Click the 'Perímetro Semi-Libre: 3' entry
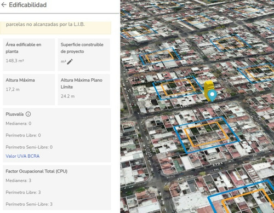This screenshot has width=274, height=213. [29, 204]
